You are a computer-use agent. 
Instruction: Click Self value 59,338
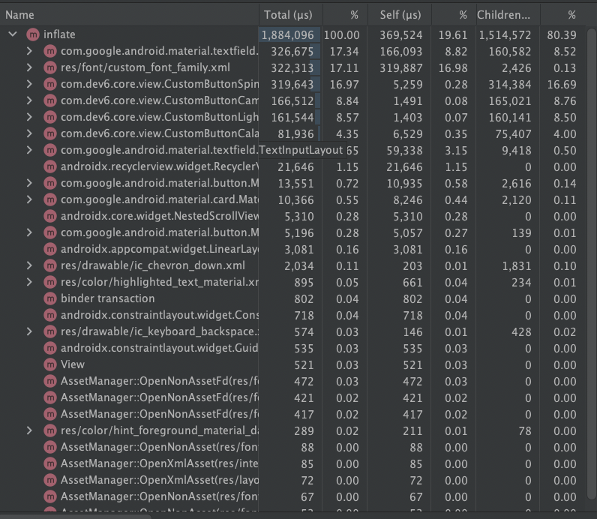point(404,151)
